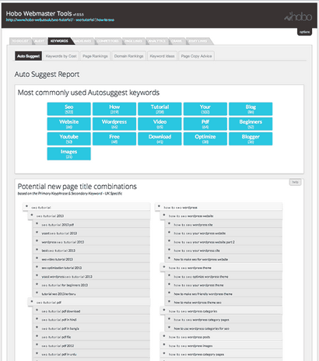Image resolution: width=319 pixels, height=361 pixels.
Task: Open the options button under the header
Action: click(x=304, y=32)
